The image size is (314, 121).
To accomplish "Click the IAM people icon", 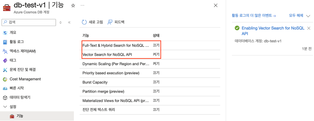I will click(5, 51).
